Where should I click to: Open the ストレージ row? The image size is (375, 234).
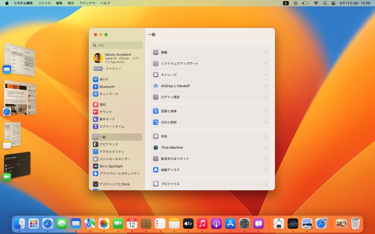coord(210,75)
